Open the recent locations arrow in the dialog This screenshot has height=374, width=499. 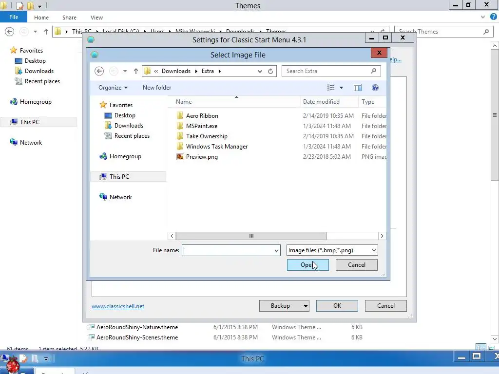click(x=125, y=71)
